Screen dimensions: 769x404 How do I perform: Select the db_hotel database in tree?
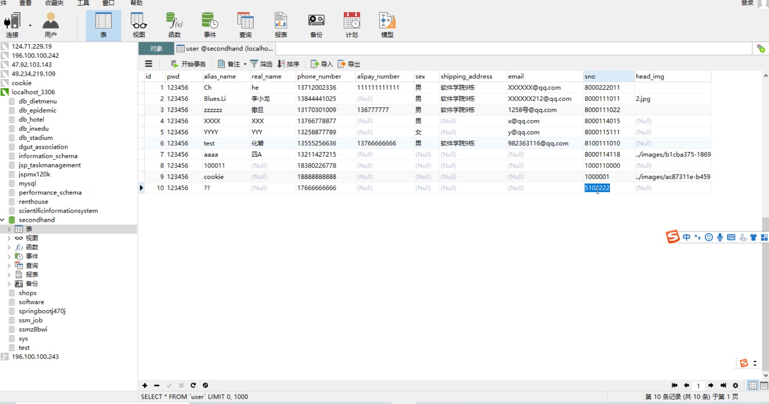(x=31, y=119)
